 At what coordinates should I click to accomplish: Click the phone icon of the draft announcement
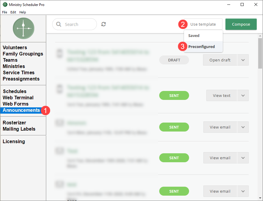point(59,54)
